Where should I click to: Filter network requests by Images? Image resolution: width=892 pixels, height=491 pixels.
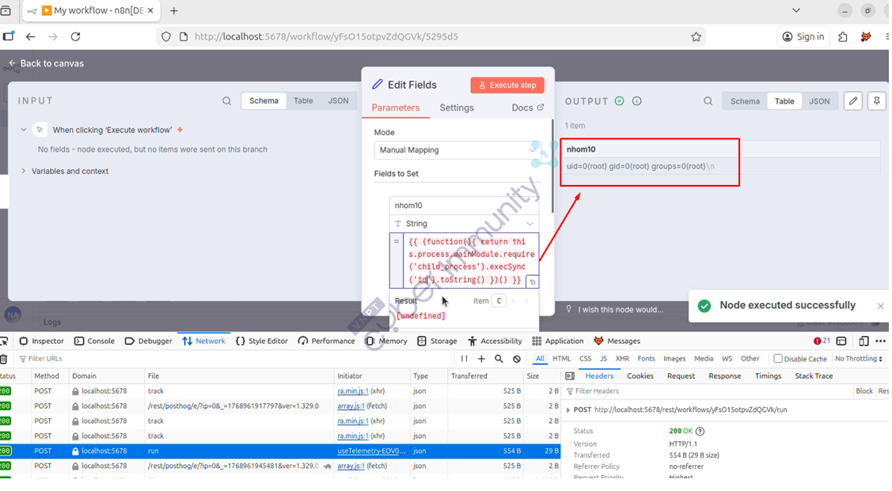674,359
